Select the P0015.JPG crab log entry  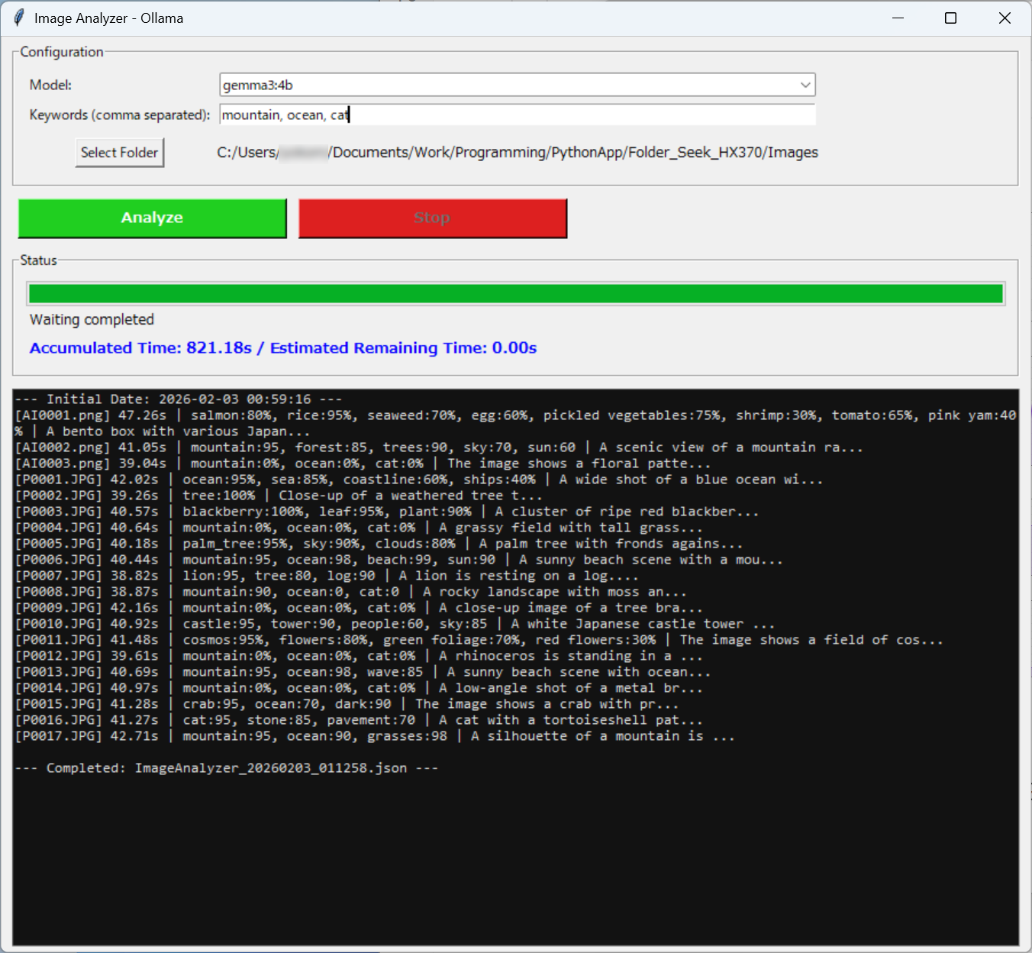click(347, 704)
